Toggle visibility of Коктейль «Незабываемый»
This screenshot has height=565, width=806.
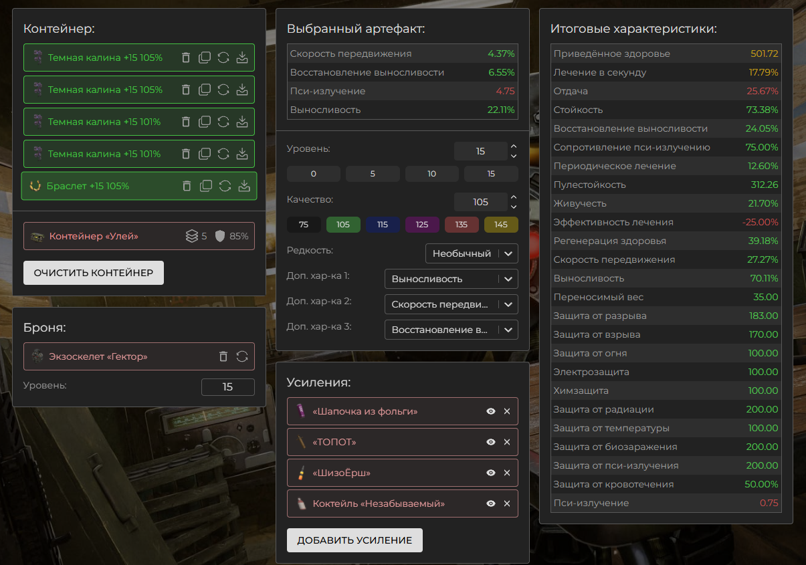(x=491, y=503)
